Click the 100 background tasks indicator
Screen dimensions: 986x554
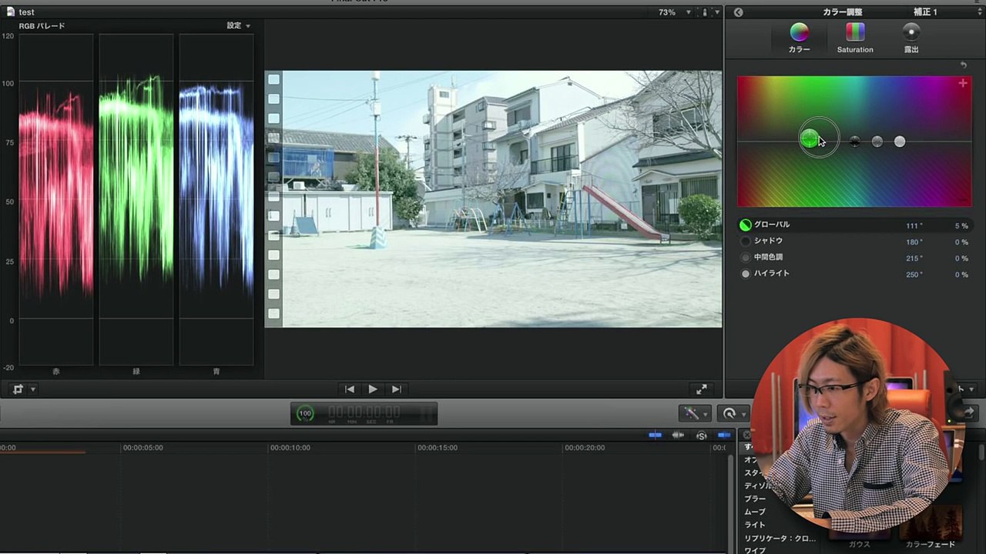coord(305,414)
